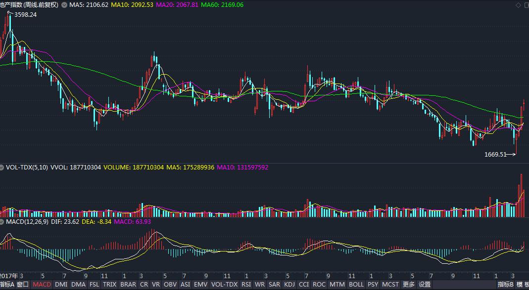Image resolution: width=529 pixels, height=290 pixels.
Task: Click the VVOL: 187710304 value
Action: click(76, 167)
